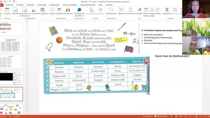Open the РЕЦЕНЗИРОВАНИЕ ribbon tab

point(88,5)
